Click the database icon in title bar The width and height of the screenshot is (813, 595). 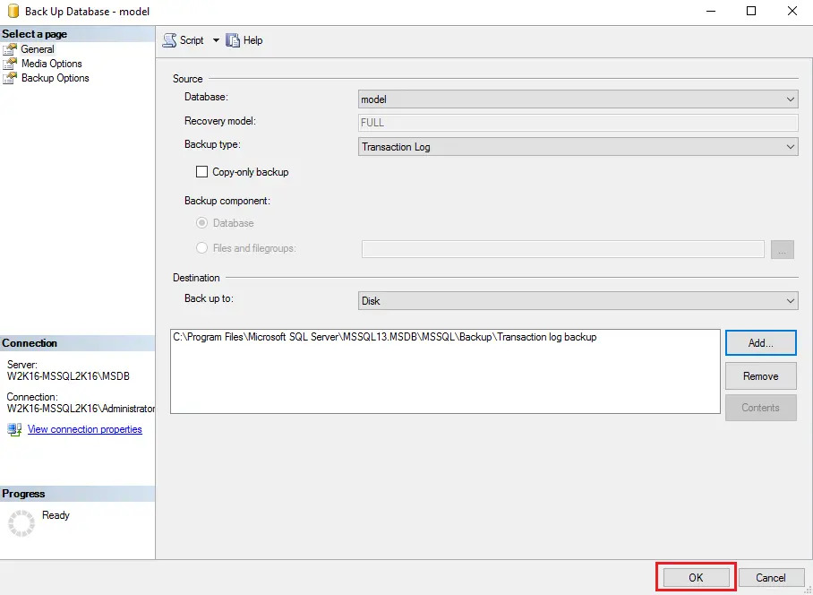[13, 12]
